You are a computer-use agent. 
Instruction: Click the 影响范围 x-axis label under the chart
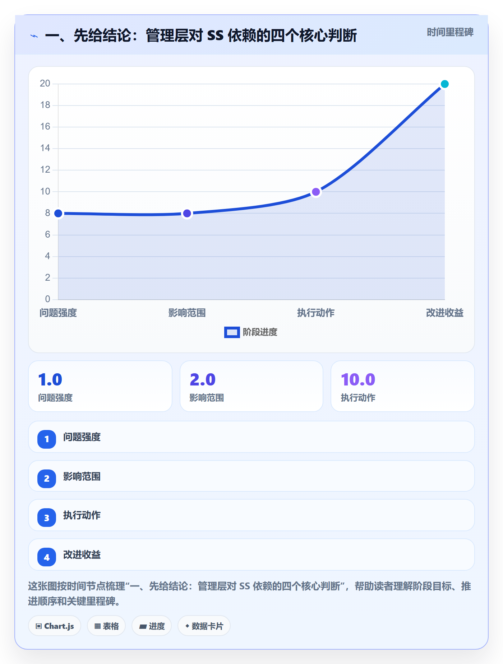pos(187,313)
